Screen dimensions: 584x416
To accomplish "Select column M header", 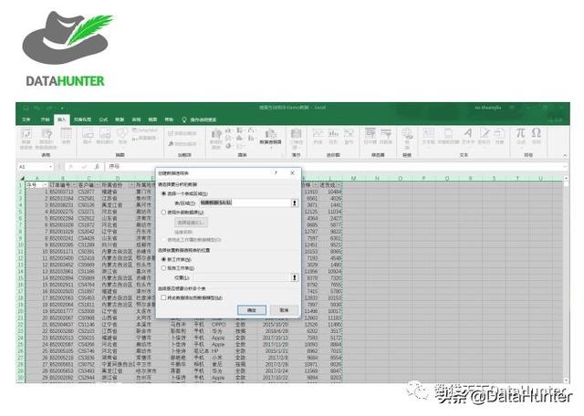I will coord(353,179).
